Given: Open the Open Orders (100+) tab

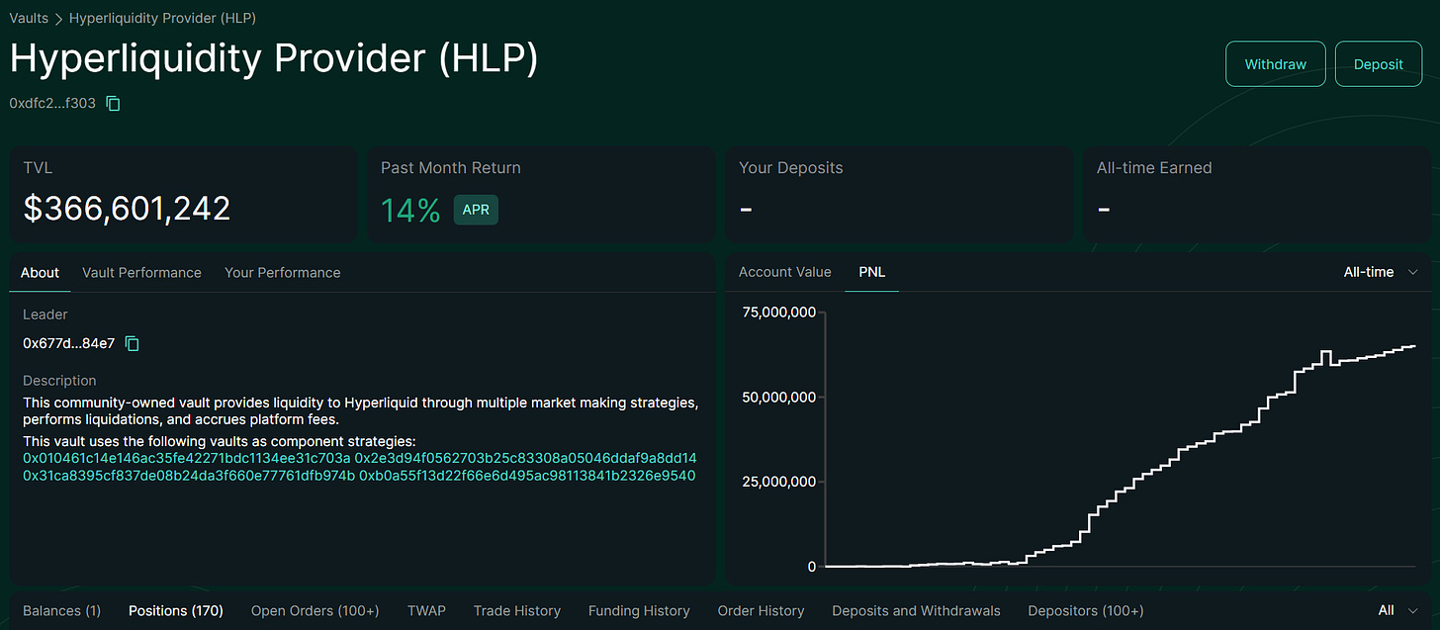Looking at the screenshot, I should pyautogui.click(x=315, y=610).
